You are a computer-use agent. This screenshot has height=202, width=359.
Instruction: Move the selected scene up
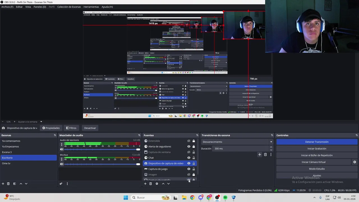pos(21,184)
